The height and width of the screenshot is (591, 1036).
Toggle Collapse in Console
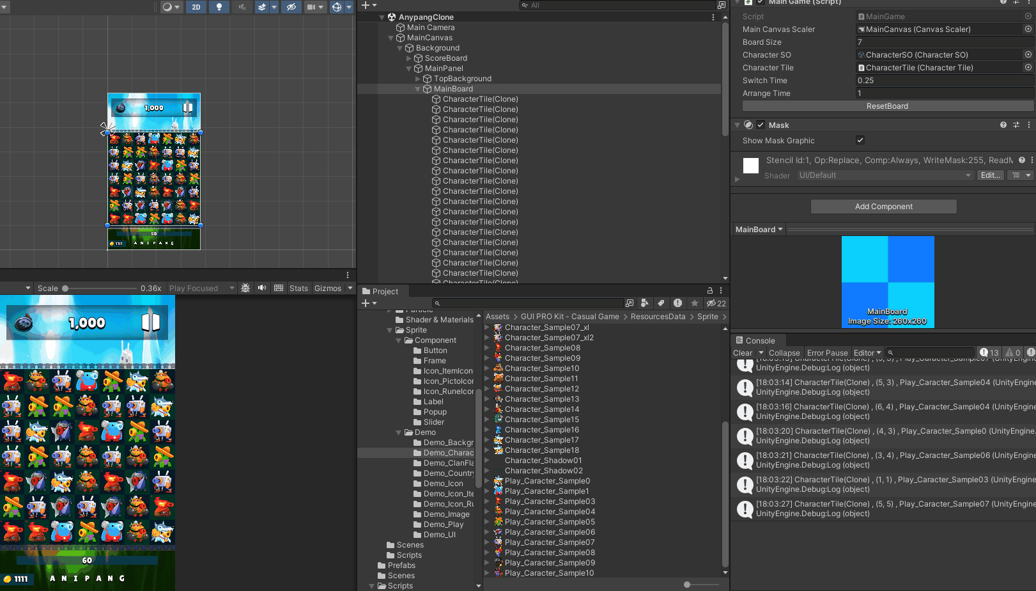784,353
